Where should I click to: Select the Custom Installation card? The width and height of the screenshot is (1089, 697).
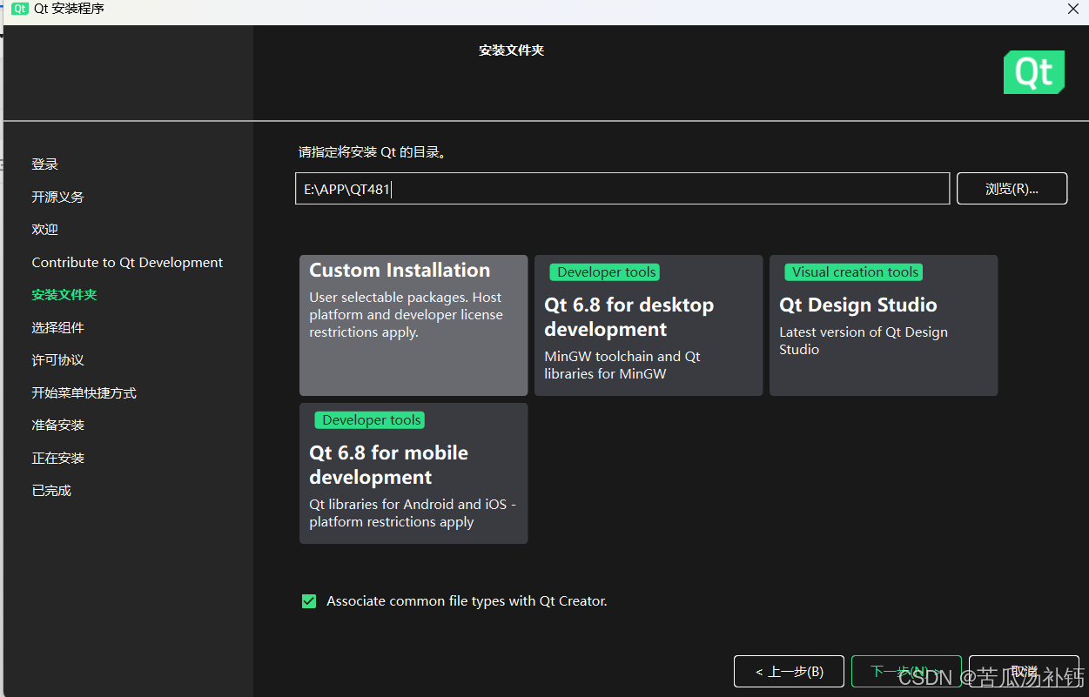(x=413, y=325)
